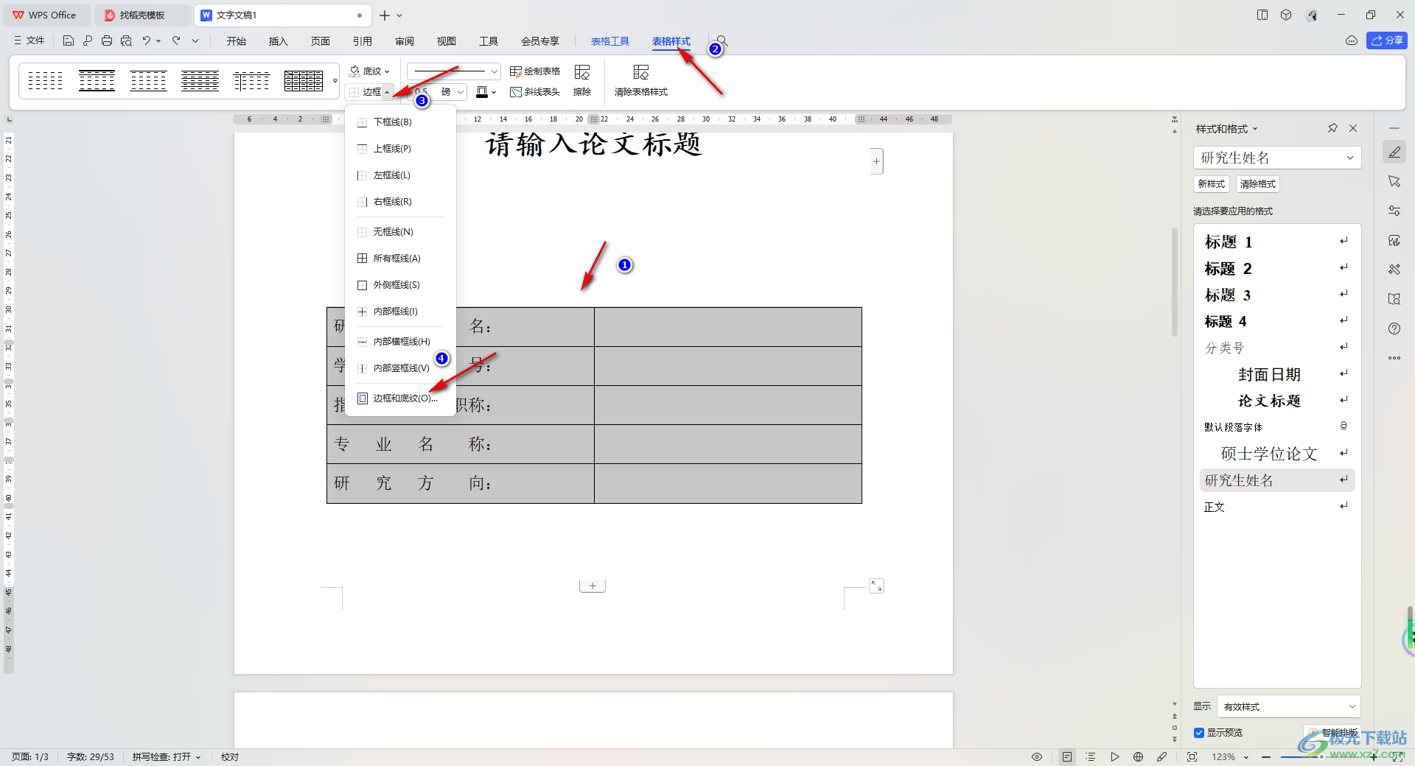Image resolution: width=1415 pixels, height=766 pixels.
Task: Click the zoom slider in status bar
Action: (1321, 757)
